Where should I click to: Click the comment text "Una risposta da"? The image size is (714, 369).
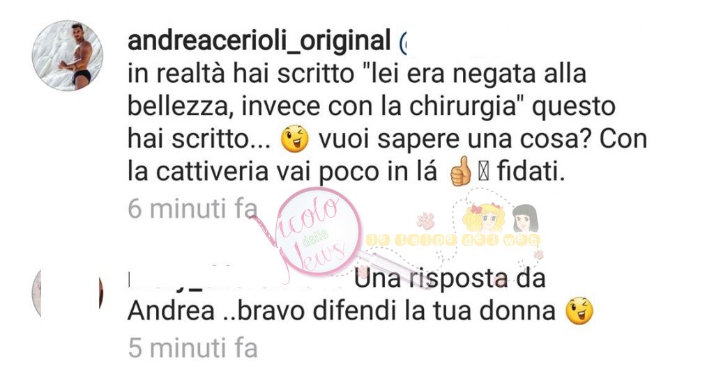tap(450, 278)
